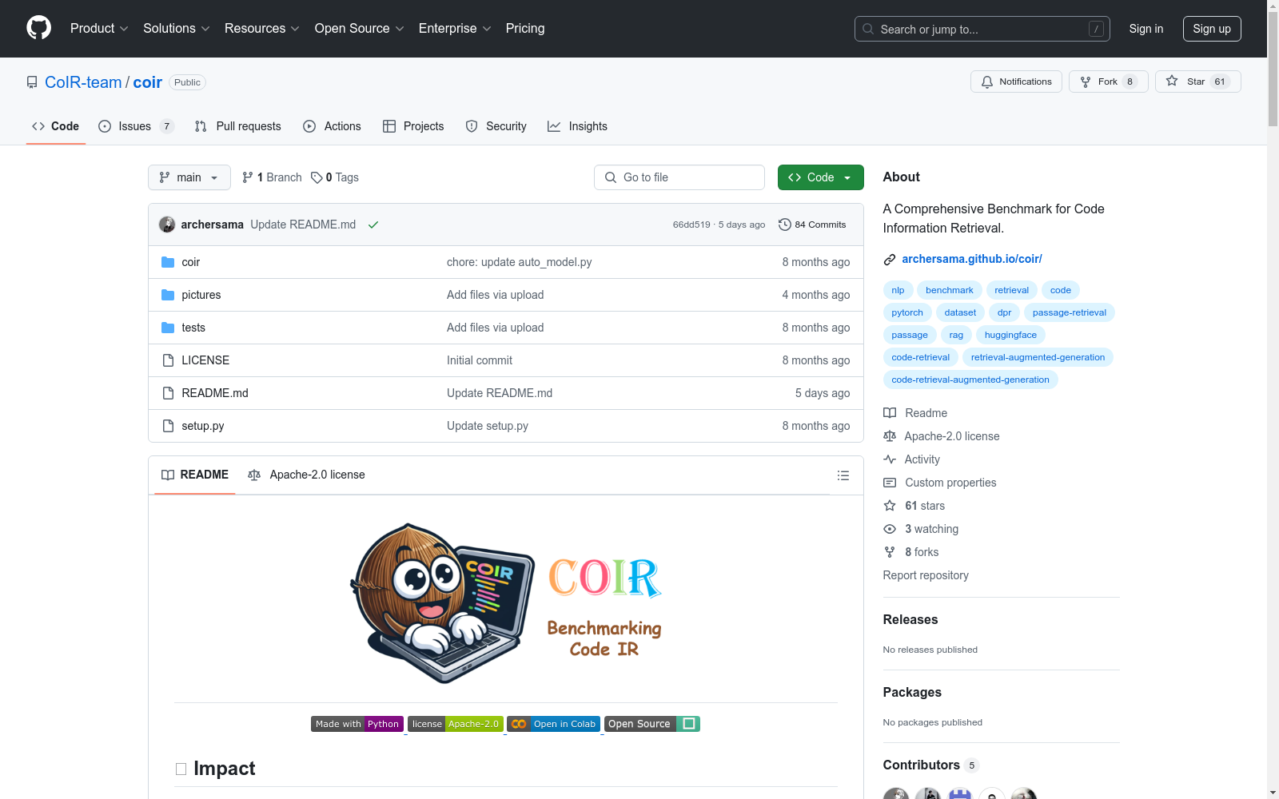Open the Actions tab
Image resolution: width=1279 pixels, height=799 pixels.
[332, 126]
